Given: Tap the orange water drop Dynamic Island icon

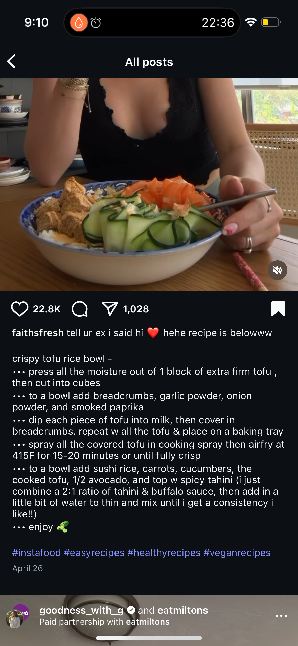Looking at the screenshot, I should click(x=79, y=22).
